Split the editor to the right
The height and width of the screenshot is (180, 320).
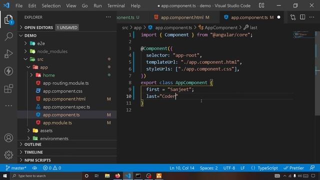[302, 17]
